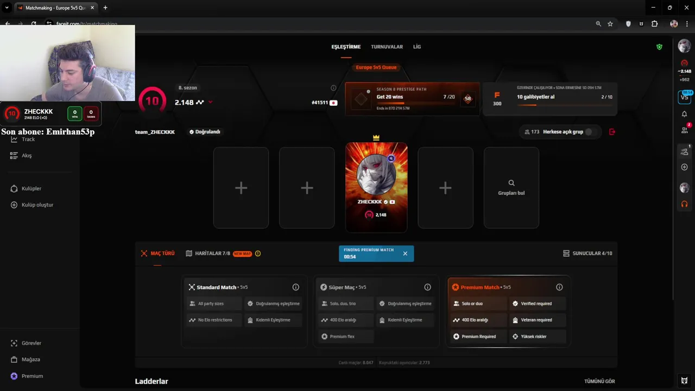This screenshot has height=391, width=695.
Task: Bookmark page with star icon
Action: 610,24
